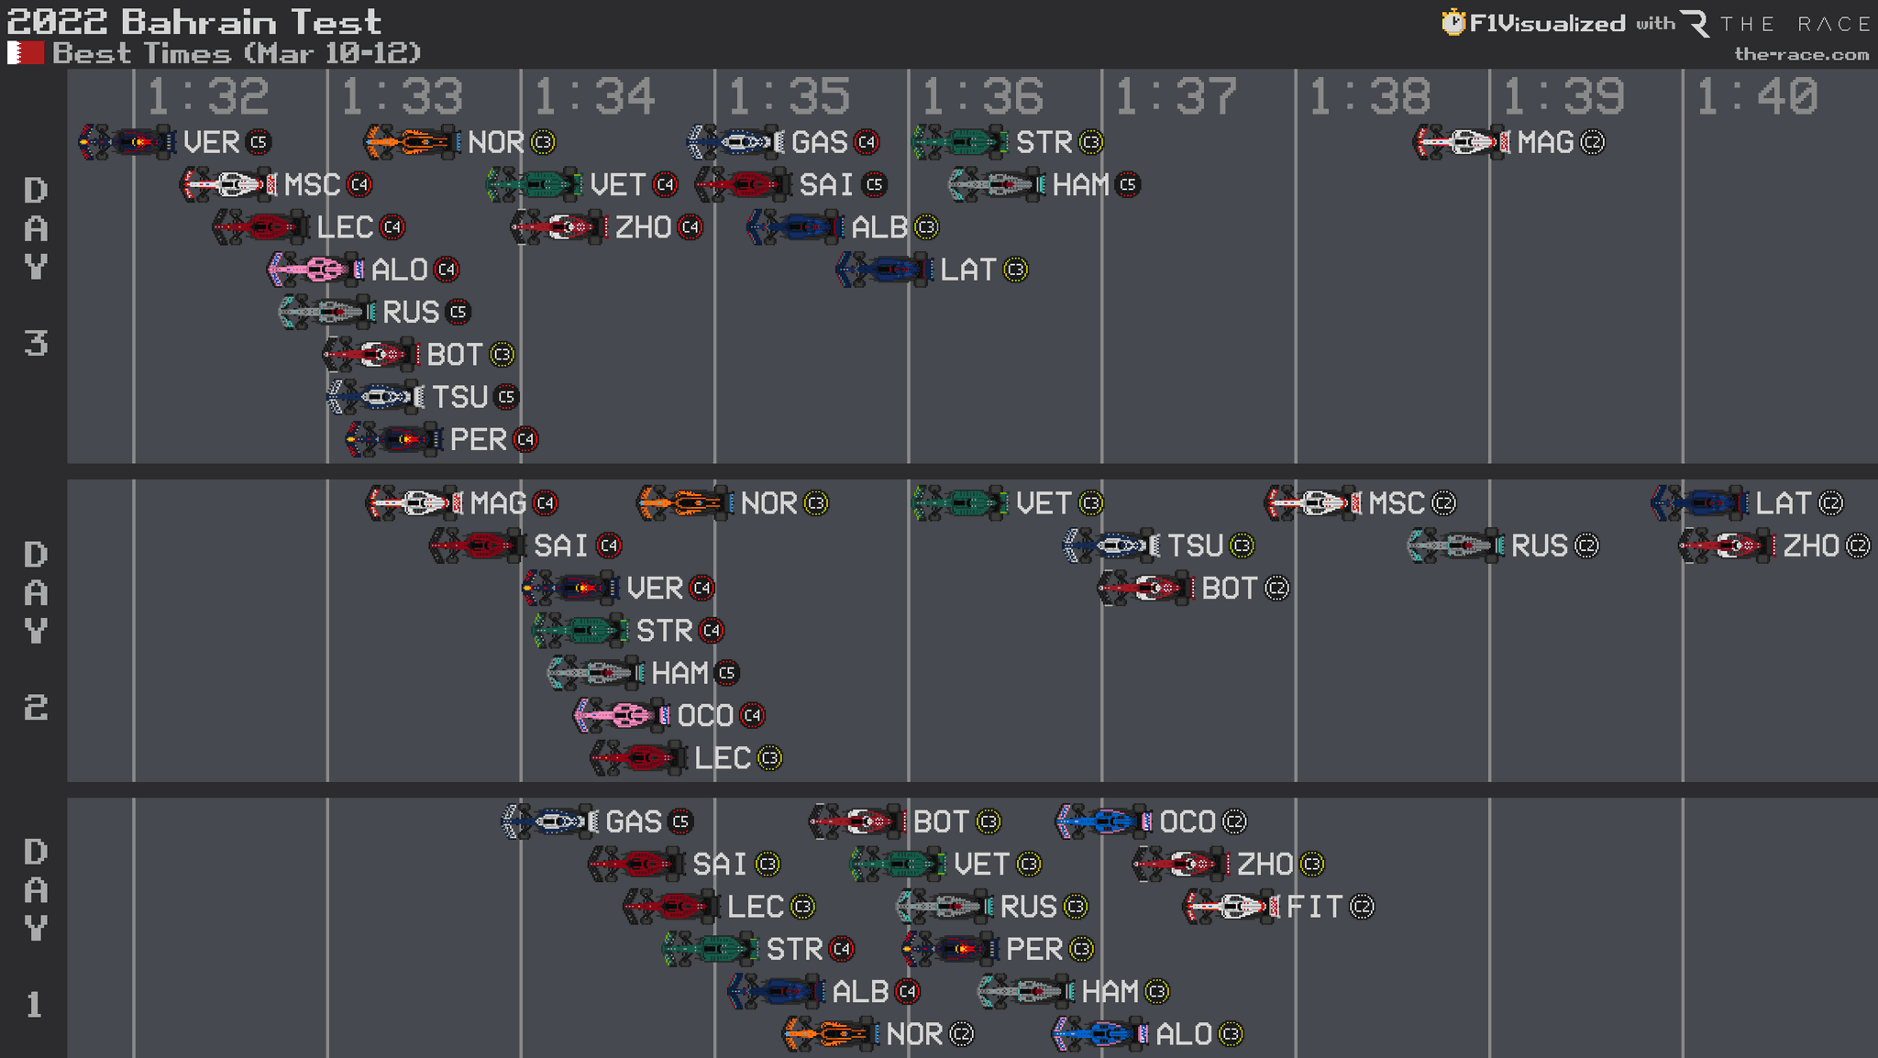Open the the-race.com link
Image resolution: width=1878 pixels, height=1058 pixels.
[1801, 54]
